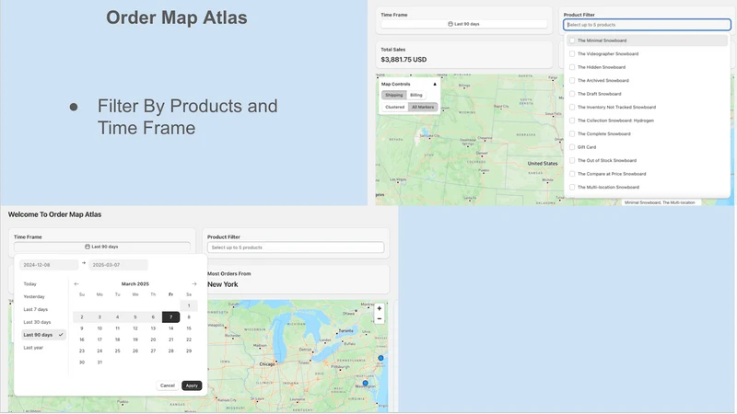Click blue order marker near Washington

[365, 383]
